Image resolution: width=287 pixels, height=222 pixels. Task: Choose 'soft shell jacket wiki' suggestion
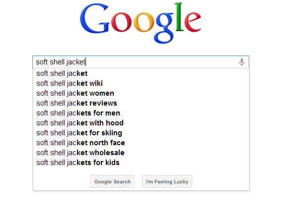[x=141, y=83]
